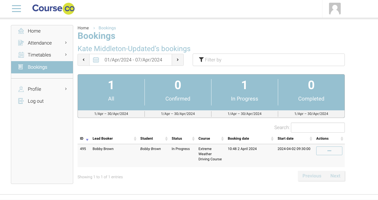The image size is (378, 200).
Task: Click the ID column sort arrow
Action: click(x=87, y=139)
